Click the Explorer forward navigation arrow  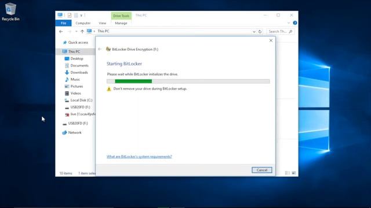click(x=70, y=31)
